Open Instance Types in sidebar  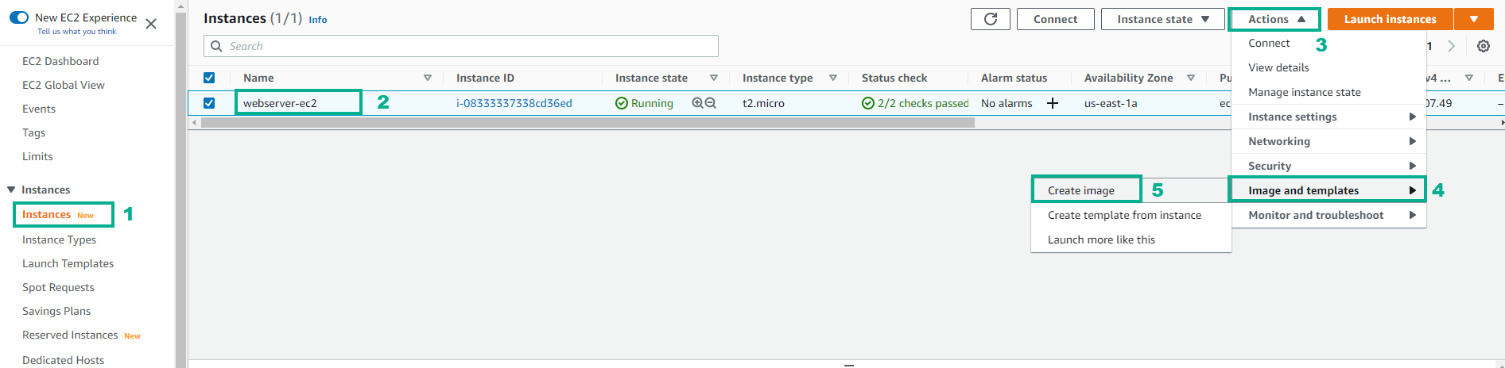(59, 240)
